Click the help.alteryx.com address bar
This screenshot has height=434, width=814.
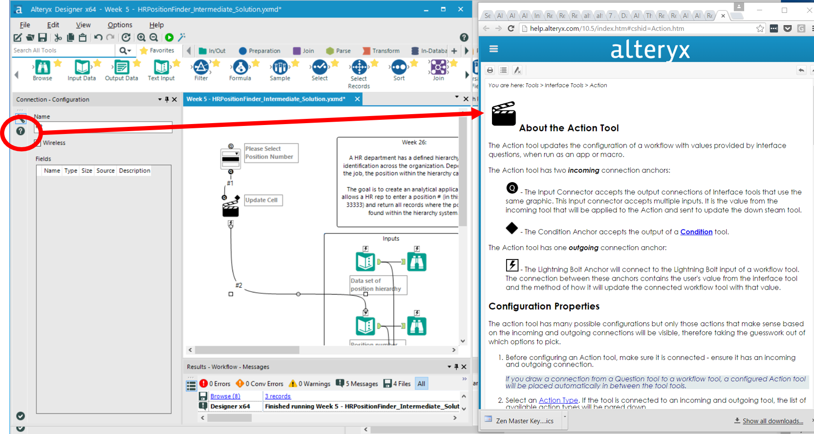coord(642,29)
